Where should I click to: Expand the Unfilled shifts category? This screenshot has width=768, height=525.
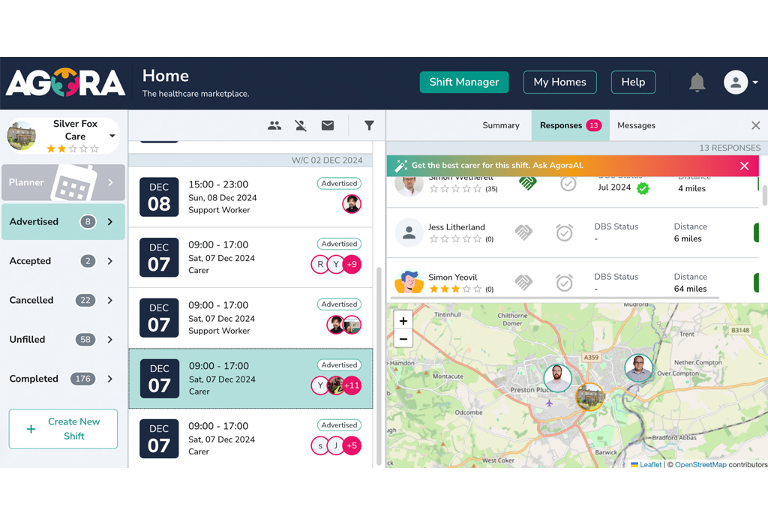click(110, 340)
